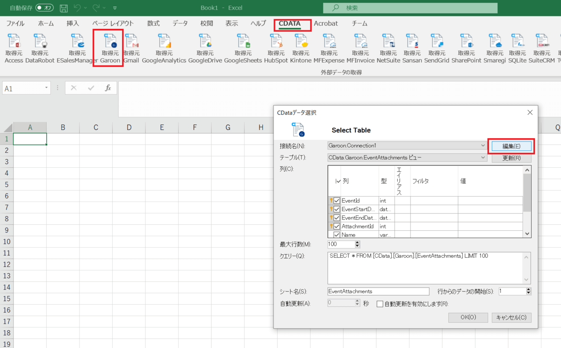Open the Name Box cell reference dropdown

click(x=47, y=88)
